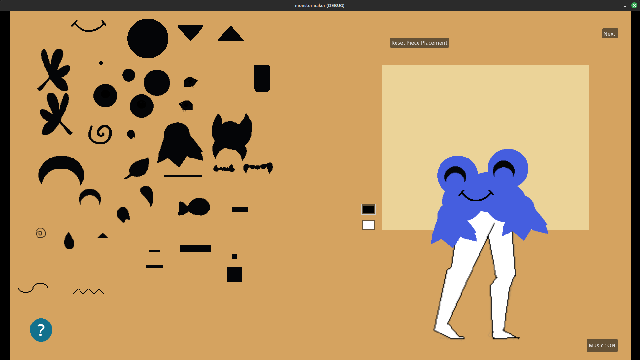This screenshot has width=640, height=360.
Task: Select the downward-pointing triangle piece
Action: 190,31
